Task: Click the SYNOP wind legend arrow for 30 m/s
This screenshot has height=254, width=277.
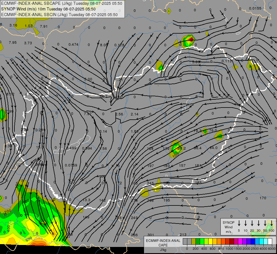Action: click(259, 223)
